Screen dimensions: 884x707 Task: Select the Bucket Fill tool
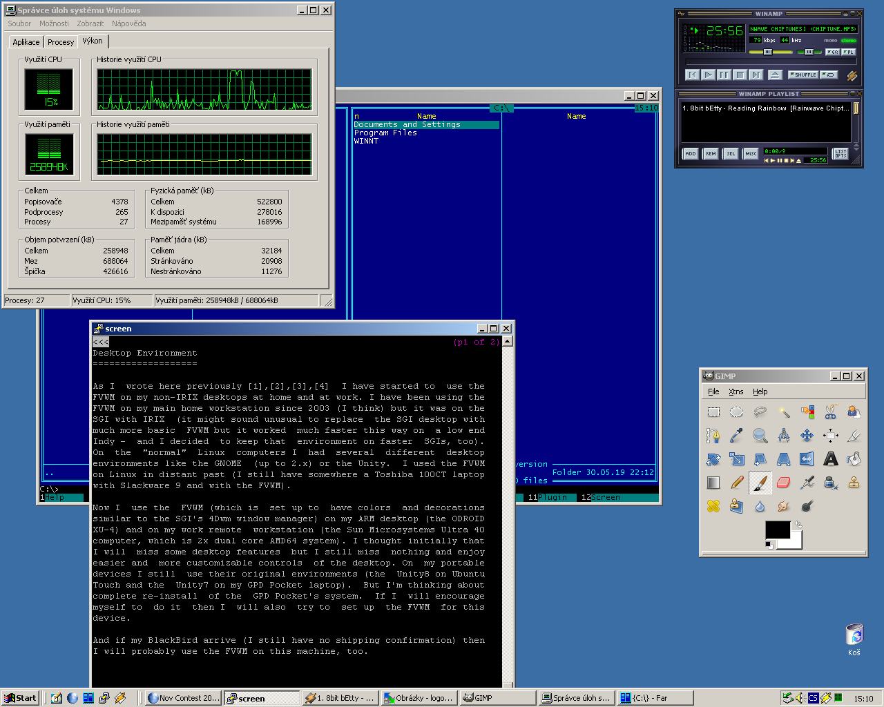pos(854,458)
